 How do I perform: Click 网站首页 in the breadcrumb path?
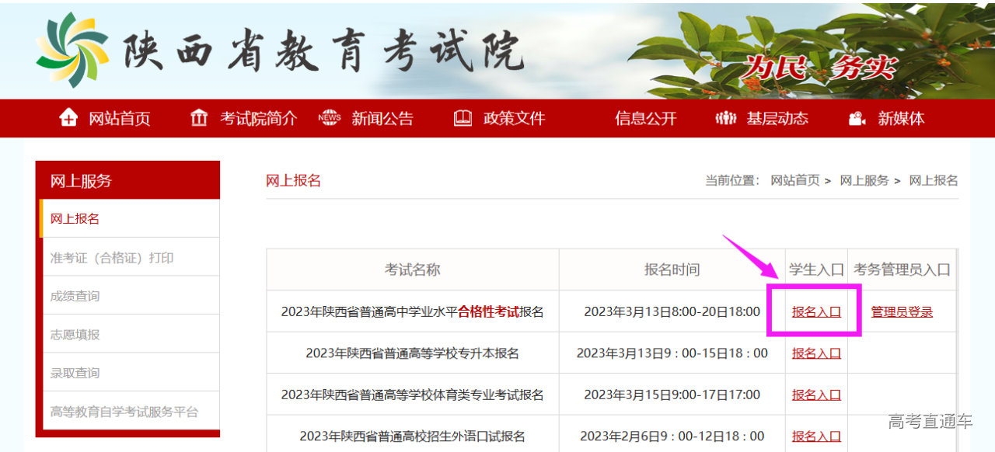(794, 180)
